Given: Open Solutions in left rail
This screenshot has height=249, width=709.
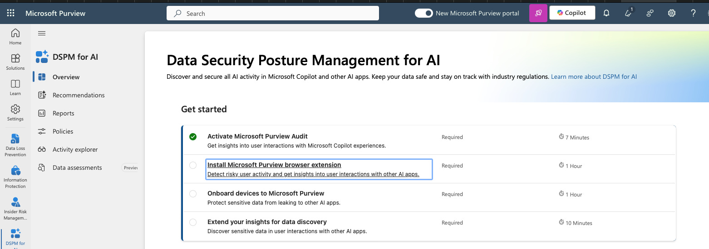Looking at the screenshot, I should pos(15,62).
